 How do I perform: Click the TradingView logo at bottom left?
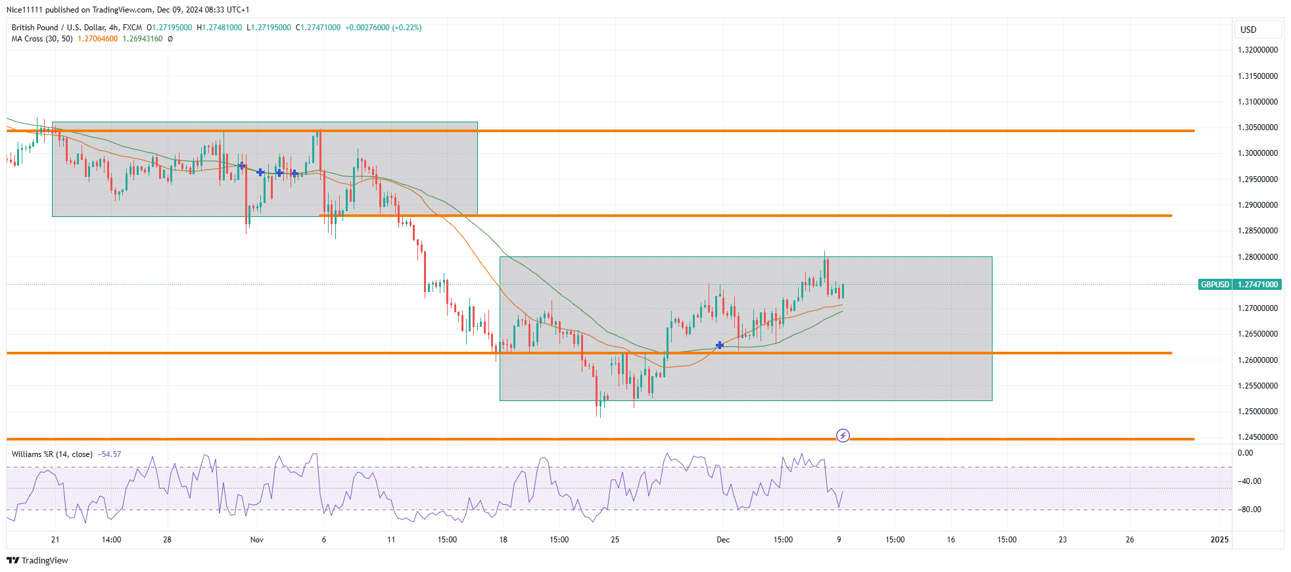coord(37,560)
